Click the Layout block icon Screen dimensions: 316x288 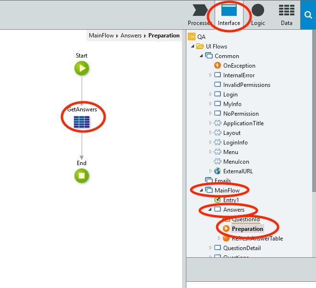(x=218, y=132)
